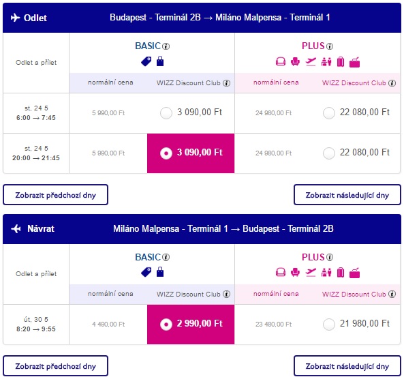The height and width of the screenshot is (377, 404).
Task: Select 6:00 flight BASIC 3 090,00 Ft radio
Action: pyautogui.click(x=166, y=113)
